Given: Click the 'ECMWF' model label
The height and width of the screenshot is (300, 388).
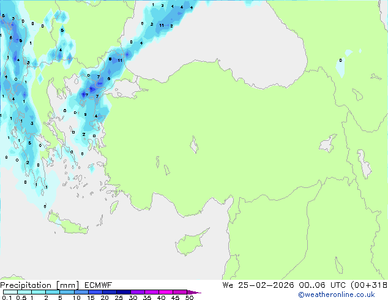Looking at the screenshot, I should (x=98, y=285).
